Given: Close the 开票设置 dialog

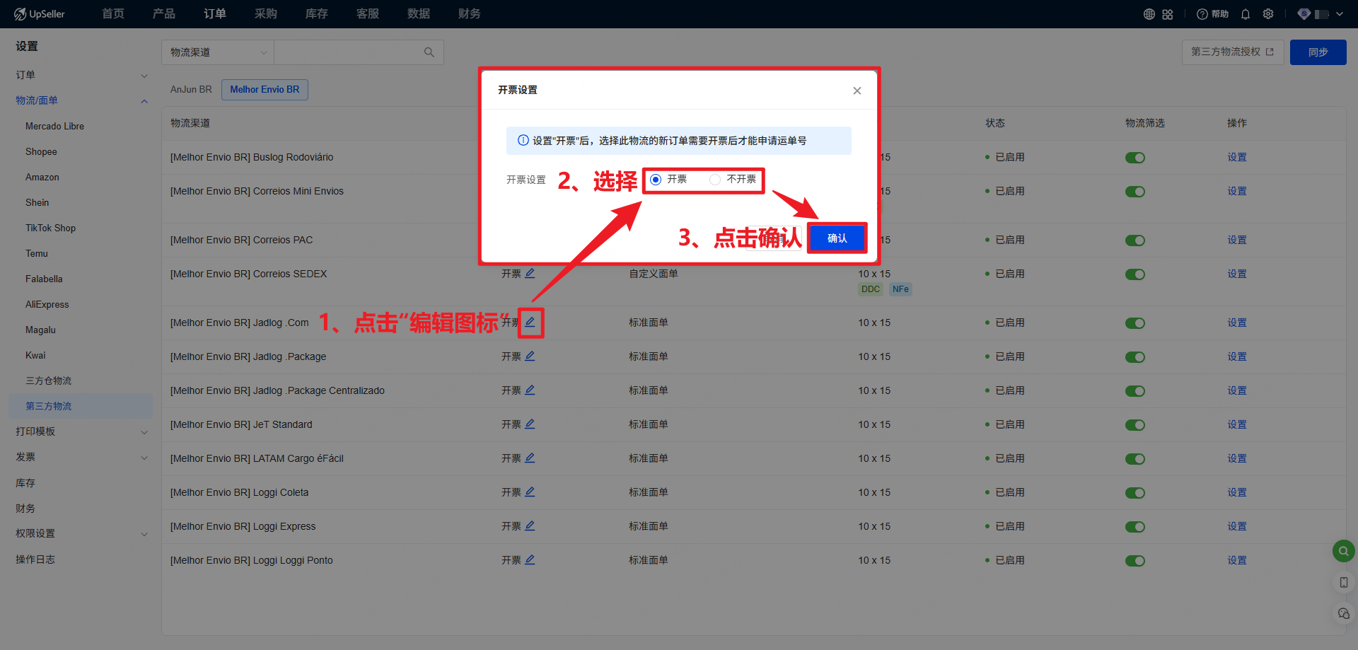Looking at the screenshot, I should point(857,91).
